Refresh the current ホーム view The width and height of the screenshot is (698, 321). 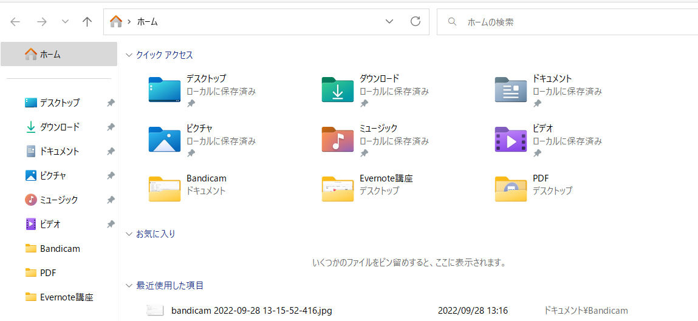click(x=416, y=21)
